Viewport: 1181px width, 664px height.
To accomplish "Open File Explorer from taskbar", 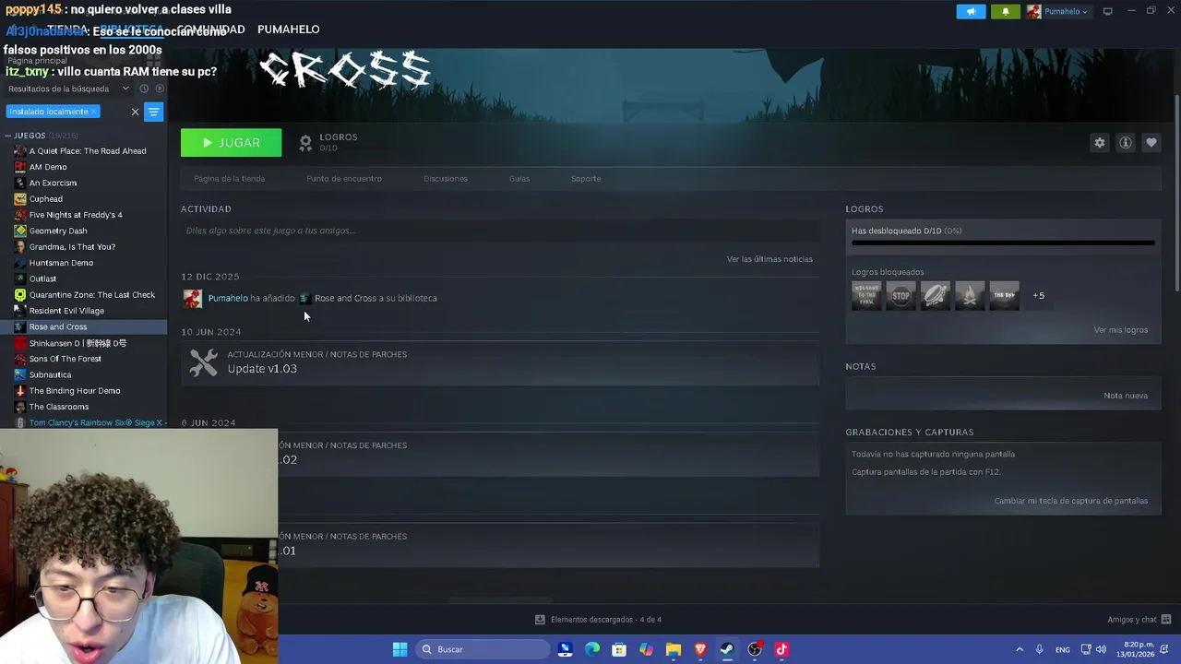I will [x=674, y=649].
